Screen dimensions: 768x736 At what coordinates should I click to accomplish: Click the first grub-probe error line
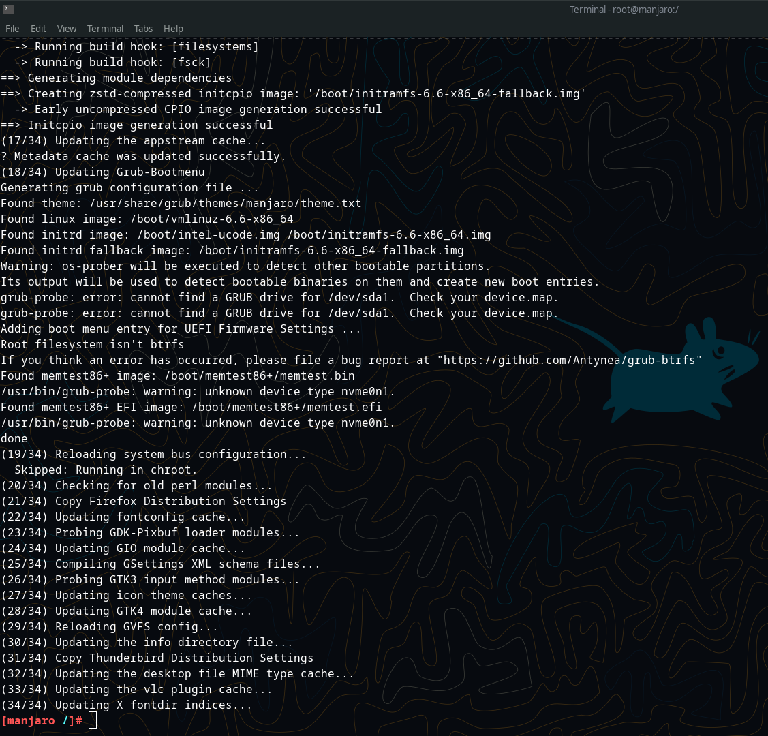coord(279,297)
